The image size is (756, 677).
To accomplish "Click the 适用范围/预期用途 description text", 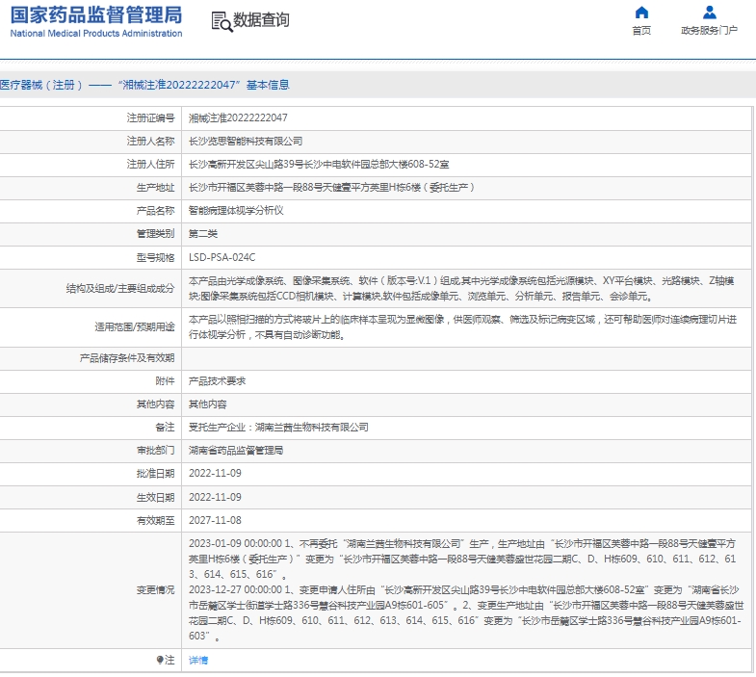I will coord(462,326).
